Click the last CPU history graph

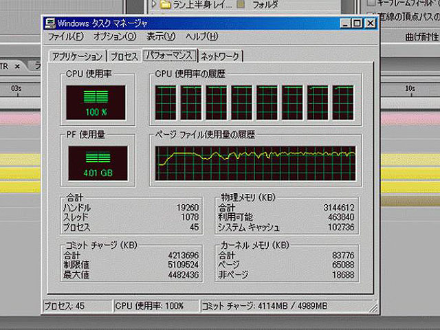[343, 102]
